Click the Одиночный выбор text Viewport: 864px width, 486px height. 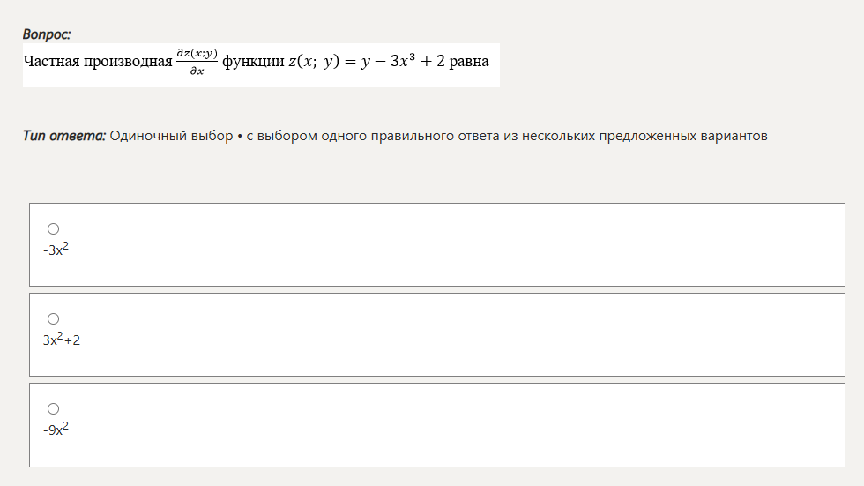[x=171, y=136]
